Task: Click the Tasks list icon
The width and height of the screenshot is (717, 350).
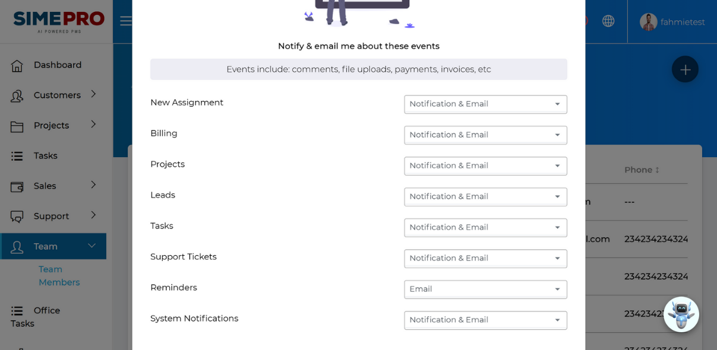Action: [17, 156]
